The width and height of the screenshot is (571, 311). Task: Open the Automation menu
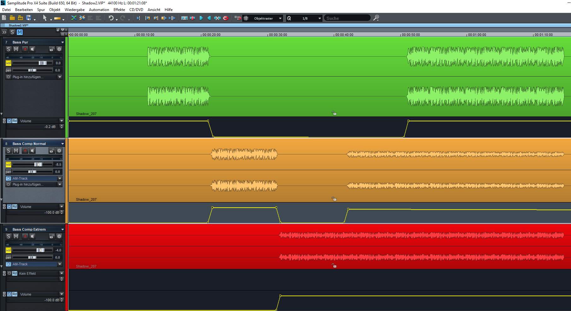coord(99,10)
